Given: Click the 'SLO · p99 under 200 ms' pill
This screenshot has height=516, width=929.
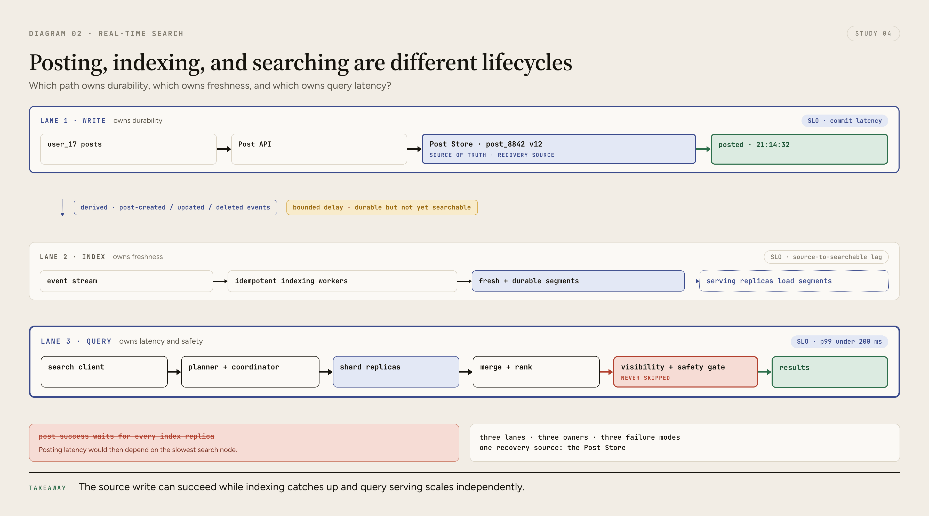Looking at the screenshot, I should [839, 342].
